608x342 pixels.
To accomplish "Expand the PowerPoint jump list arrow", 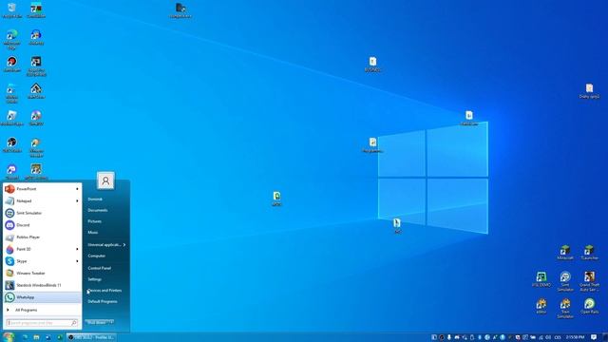I will pos(77,189).
